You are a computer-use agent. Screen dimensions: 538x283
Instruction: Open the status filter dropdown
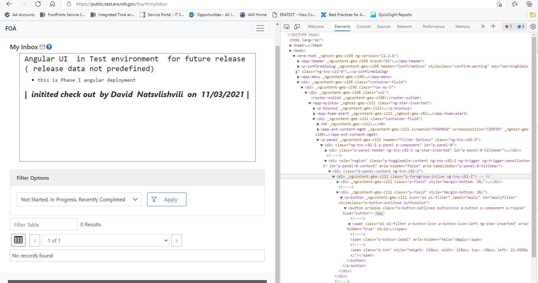point(79,199)
